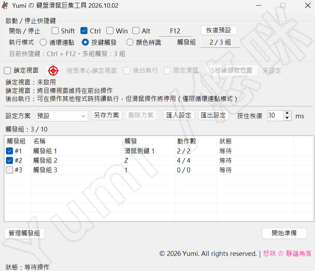
Task: Select the 觸發組 3 name cell
Action: tap(77, 170)
